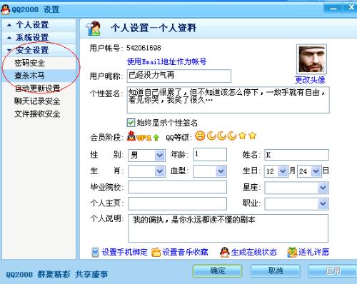Image resolution: width=357 pixels, height=284 pixels.
Task: Click the 年龄 age input field
Action: pos(210,155)
